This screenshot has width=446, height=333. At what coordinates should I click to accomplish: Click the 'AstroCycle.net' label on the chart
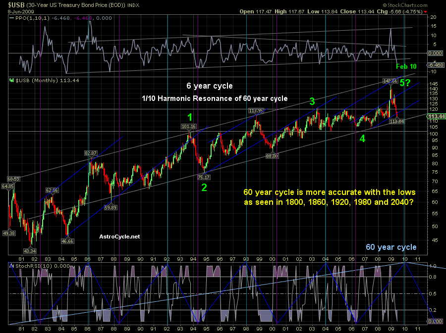[x=119, y=237]
